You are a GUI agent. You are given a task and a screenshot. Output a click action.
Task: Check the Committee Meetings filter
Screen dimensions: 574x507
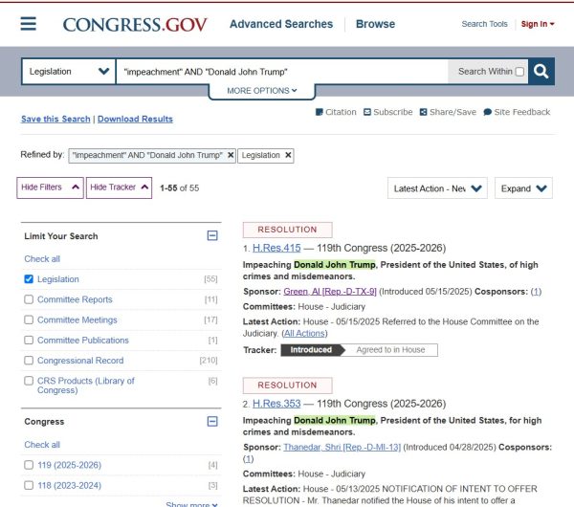(29, 320)
